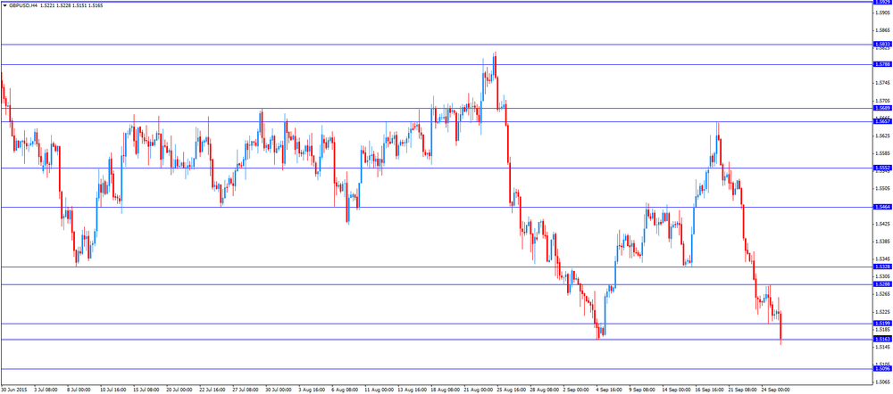Click the 22 Jul 16:00 time axis label
The height and width of the screenshot is (394, 893).
[x=213, y=390]
